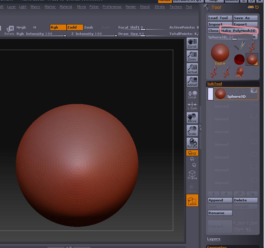The image size is (265, 248).
Task: Select the dark red sphere tool thumbnail
Action: click(x=239, y=59)
